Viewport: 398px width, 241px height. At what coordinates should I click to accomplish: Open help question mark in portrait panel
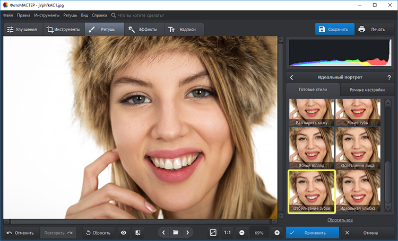click(389, 77)
